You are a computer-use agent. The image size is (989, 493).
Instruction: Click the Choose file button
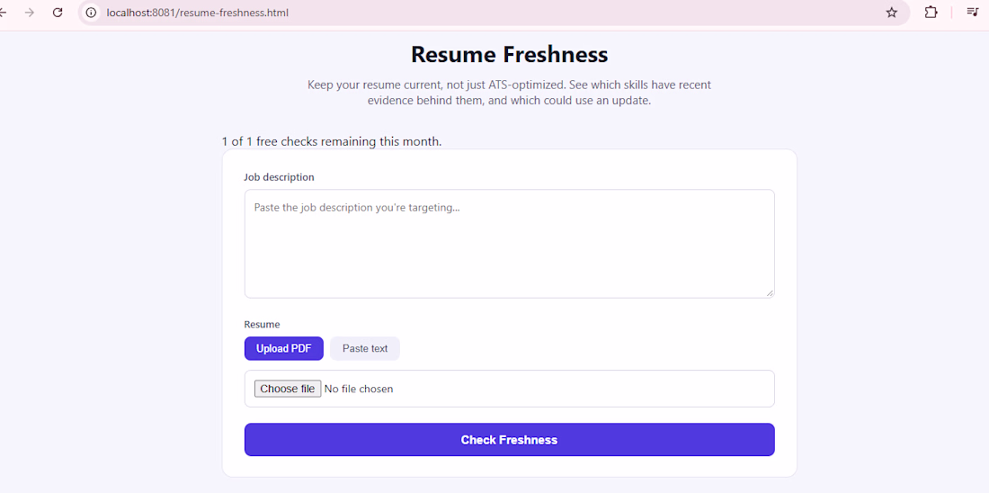[288, 389]
